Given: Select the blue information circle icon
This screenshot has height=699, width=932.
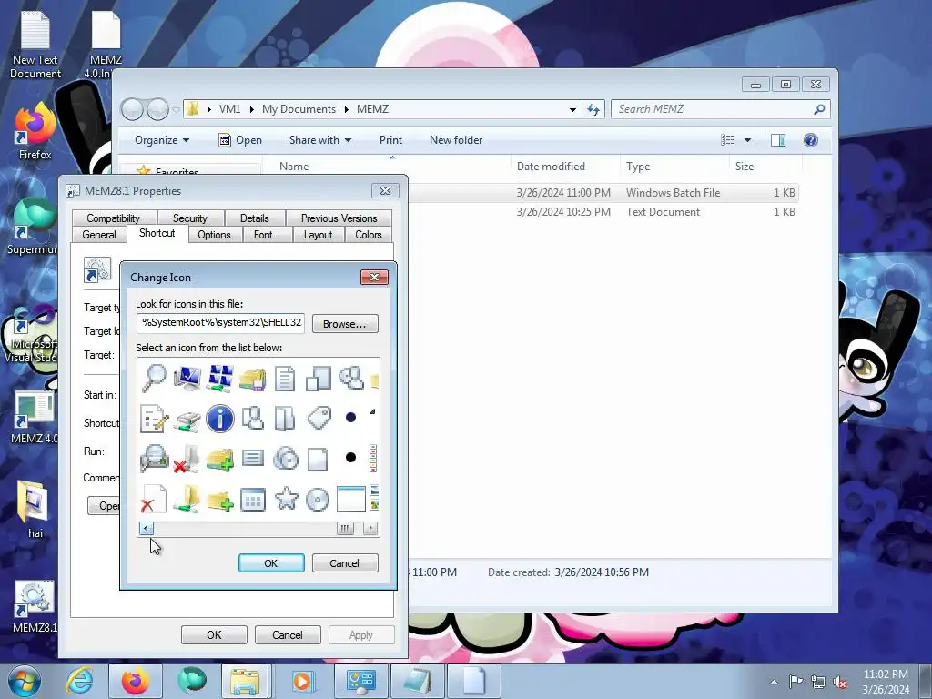Looking at the screenshot, I should (x=220, y=419).
